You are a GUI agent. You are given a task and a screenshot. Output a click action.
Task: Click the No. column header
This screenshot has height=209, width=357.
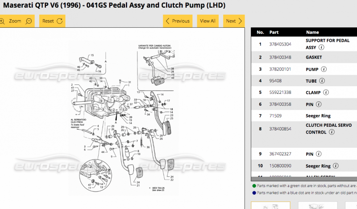pyautogui.click(x=260, y=32)
